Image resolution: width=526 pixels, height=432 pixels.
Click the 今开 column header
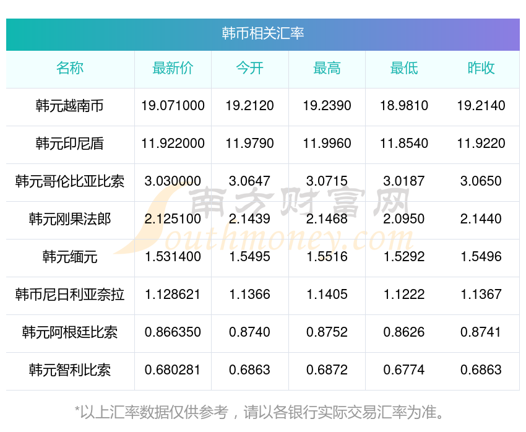click(249, 68)
